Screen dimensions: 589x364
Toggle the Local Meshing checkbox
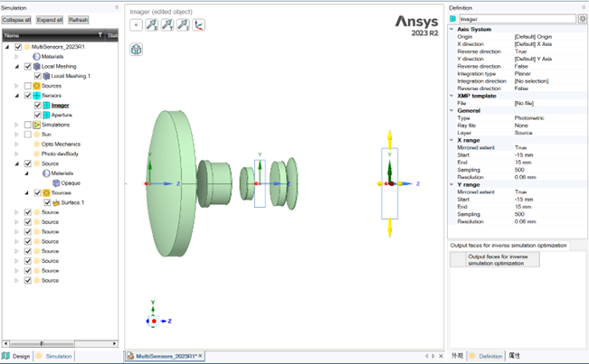coord(28,66)
